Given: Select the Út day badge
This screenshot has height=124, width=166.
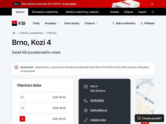Looking at the screenshot, I should coord(22,108).
